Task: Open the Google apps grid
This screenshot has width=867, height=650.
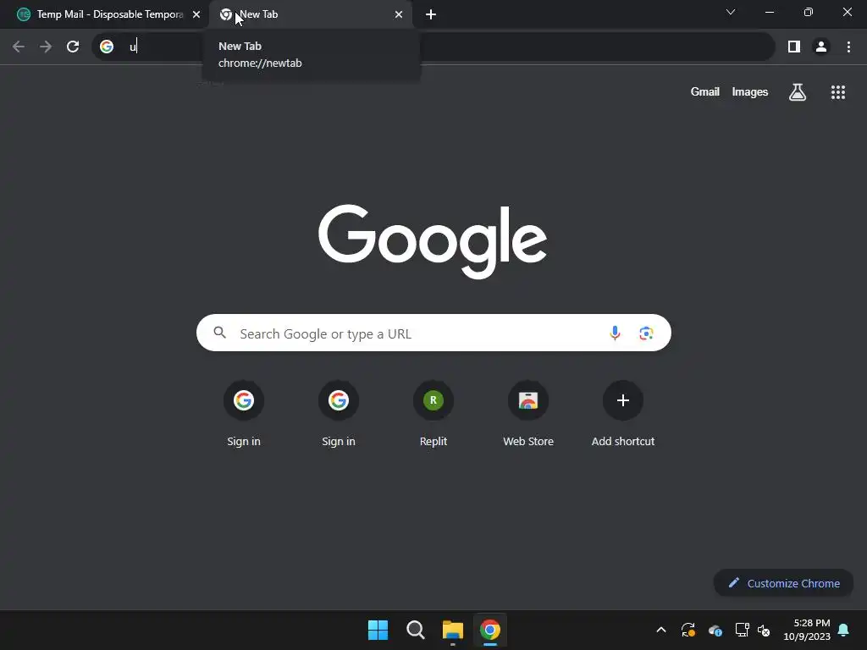Action: tap(838, 91)
